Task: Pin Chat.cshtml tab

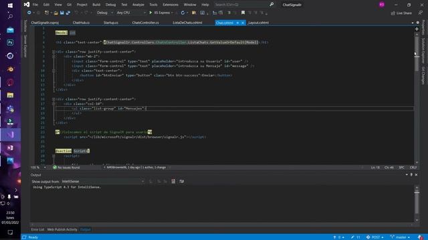Action: (237, 23)
